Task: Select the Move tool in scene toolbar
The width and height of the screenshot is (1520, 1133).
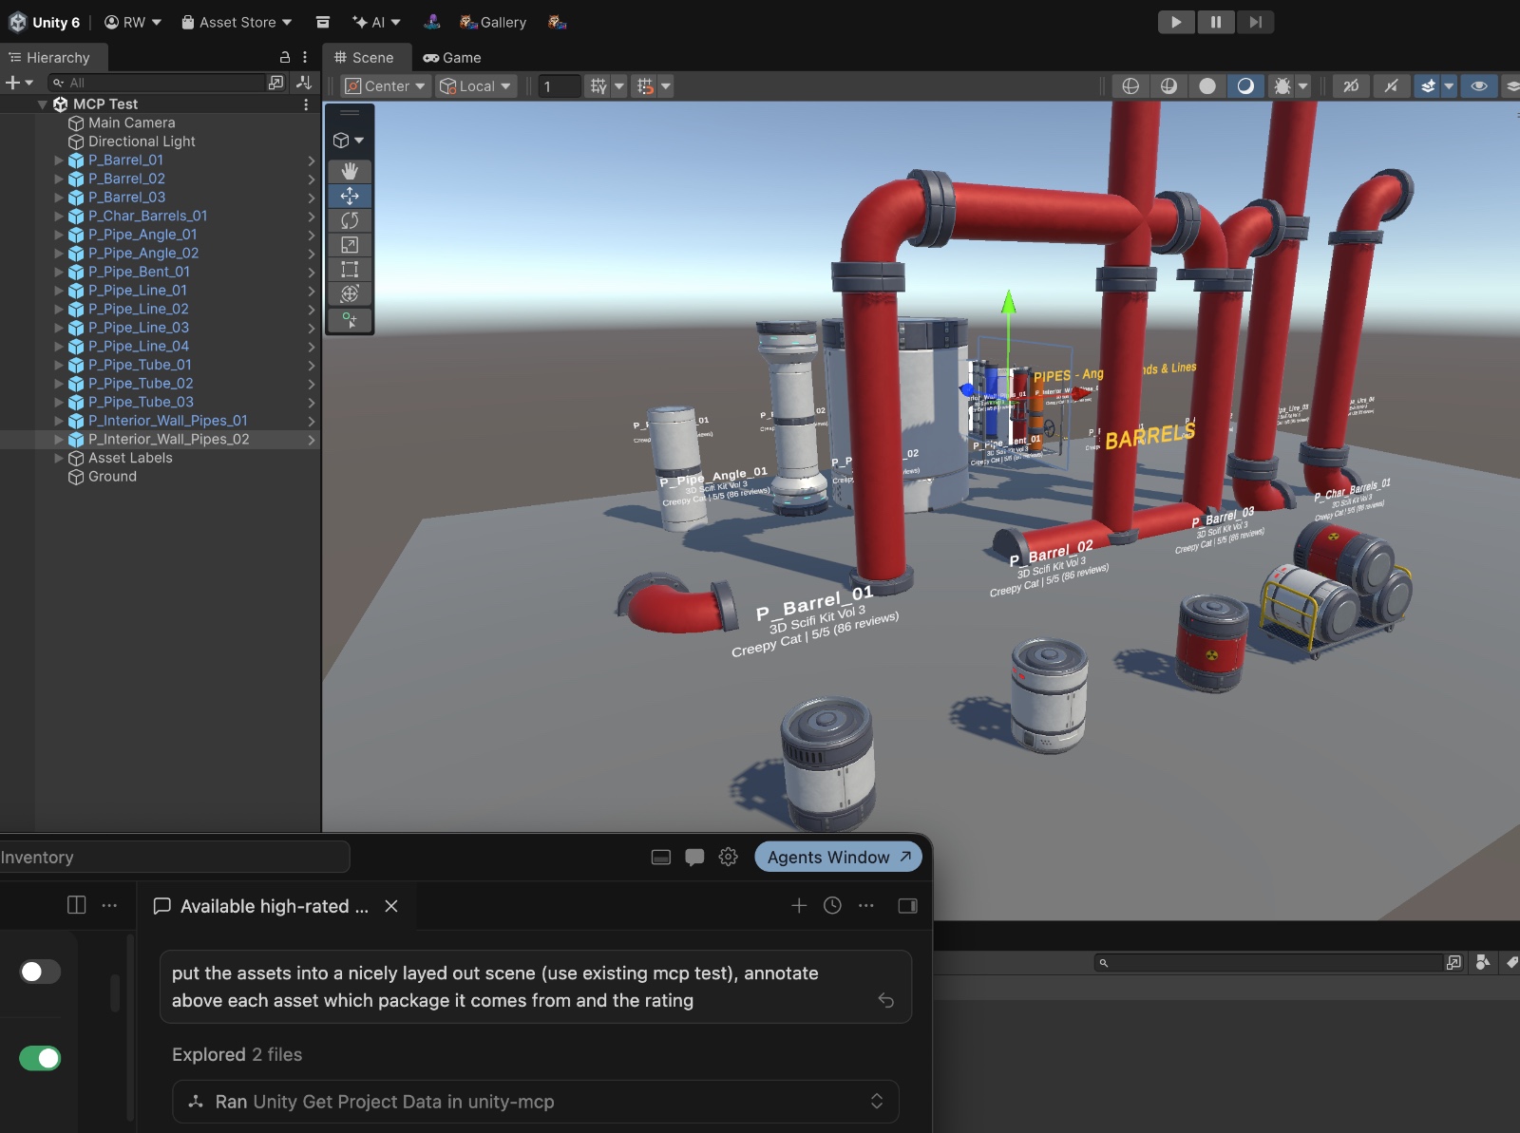Action: tap(350, 196)
